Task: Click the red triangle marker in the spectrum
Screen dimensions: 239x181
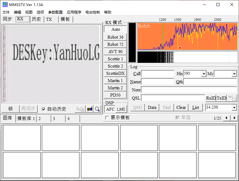Action: 180,48
